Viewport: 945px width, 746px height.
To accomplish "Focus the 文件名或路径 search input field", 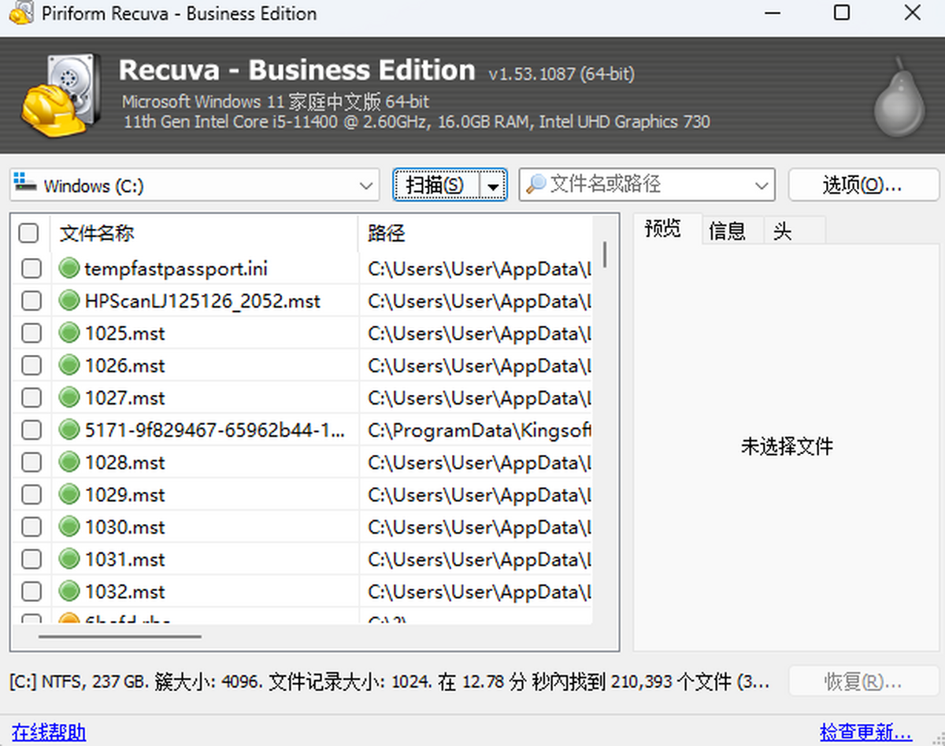I will pyautogui.click(x=646, y=185).
